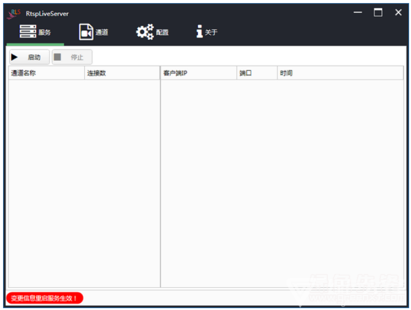Viewport: 411px width, 310px height.
Task: Click the 时间 column header
Action: click(x=340, y=73)
